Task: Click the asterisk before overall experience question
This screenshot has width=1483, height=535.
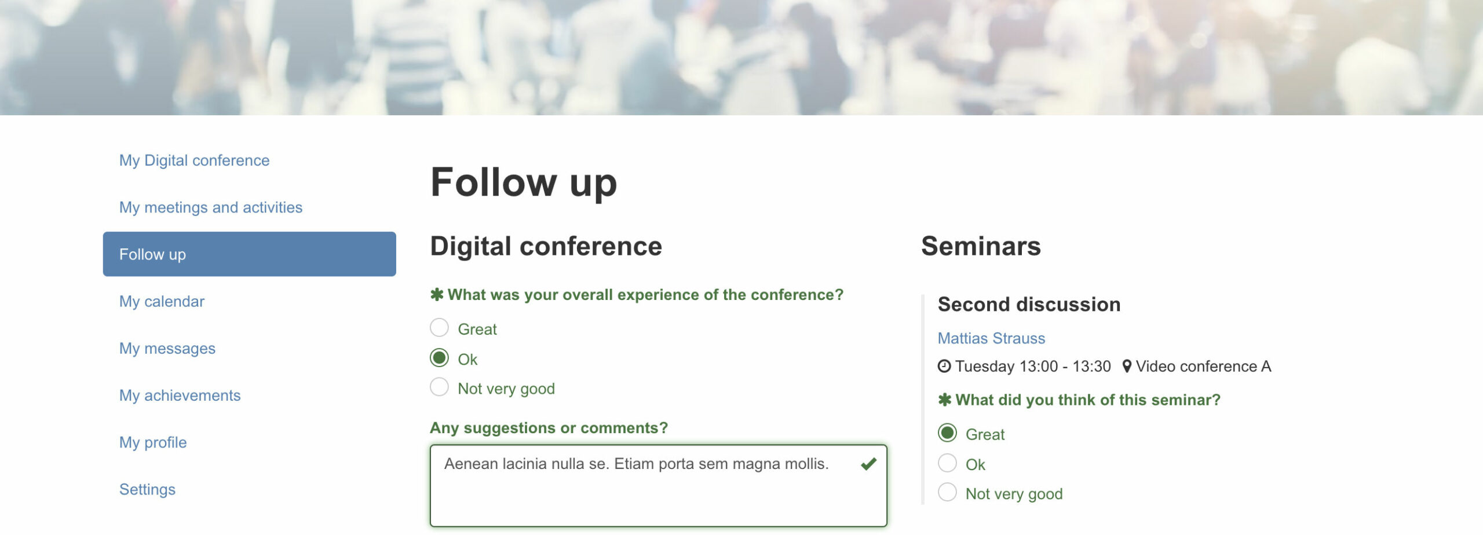Action: [437, 295]
